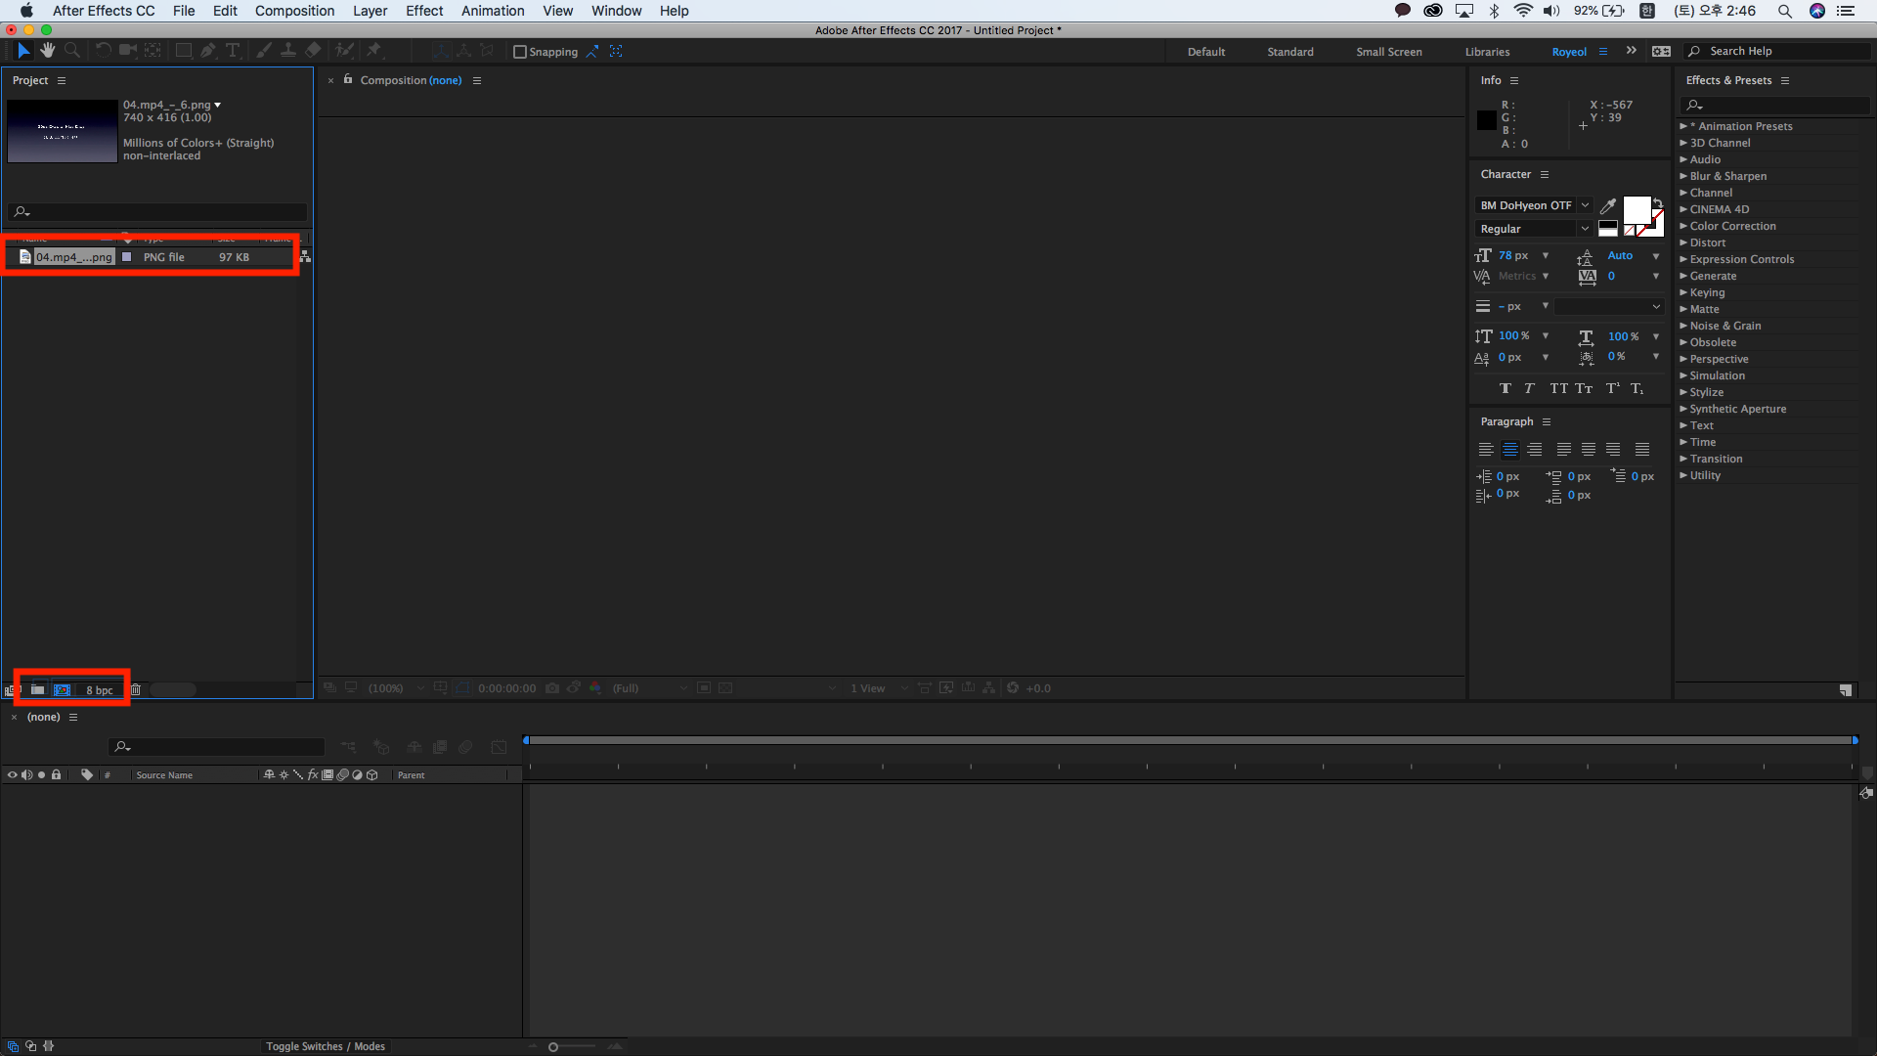The height and width of the screenshot is (1056, 1877).
Task: Select the Rectangle shape tool
Action: pyautogui.click(x=183, y=51)
